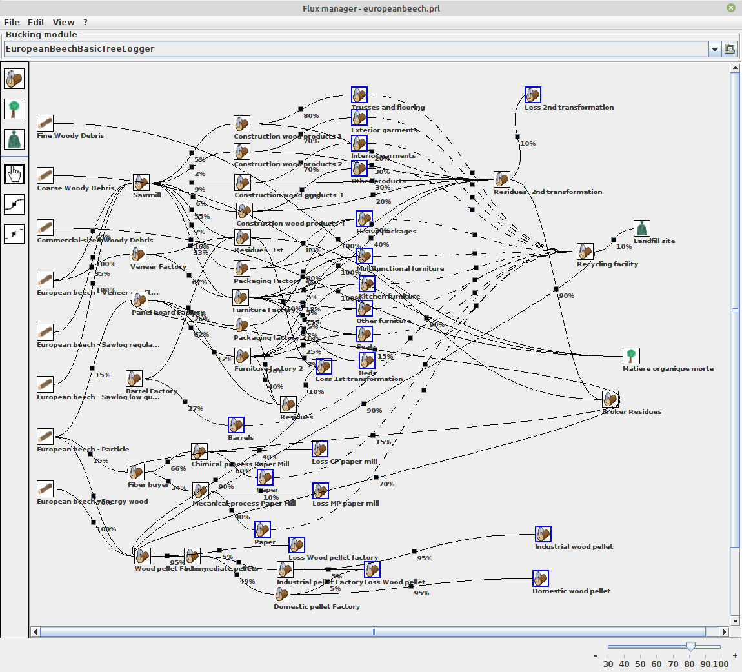This screenshot has height=672, width=742.
Task: Select the Loss CP paper mill icon
Action: [x=320, y=449]
